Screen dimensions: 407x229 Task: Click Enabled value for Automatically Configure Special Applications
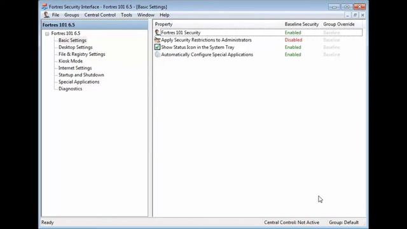point(293,54)
